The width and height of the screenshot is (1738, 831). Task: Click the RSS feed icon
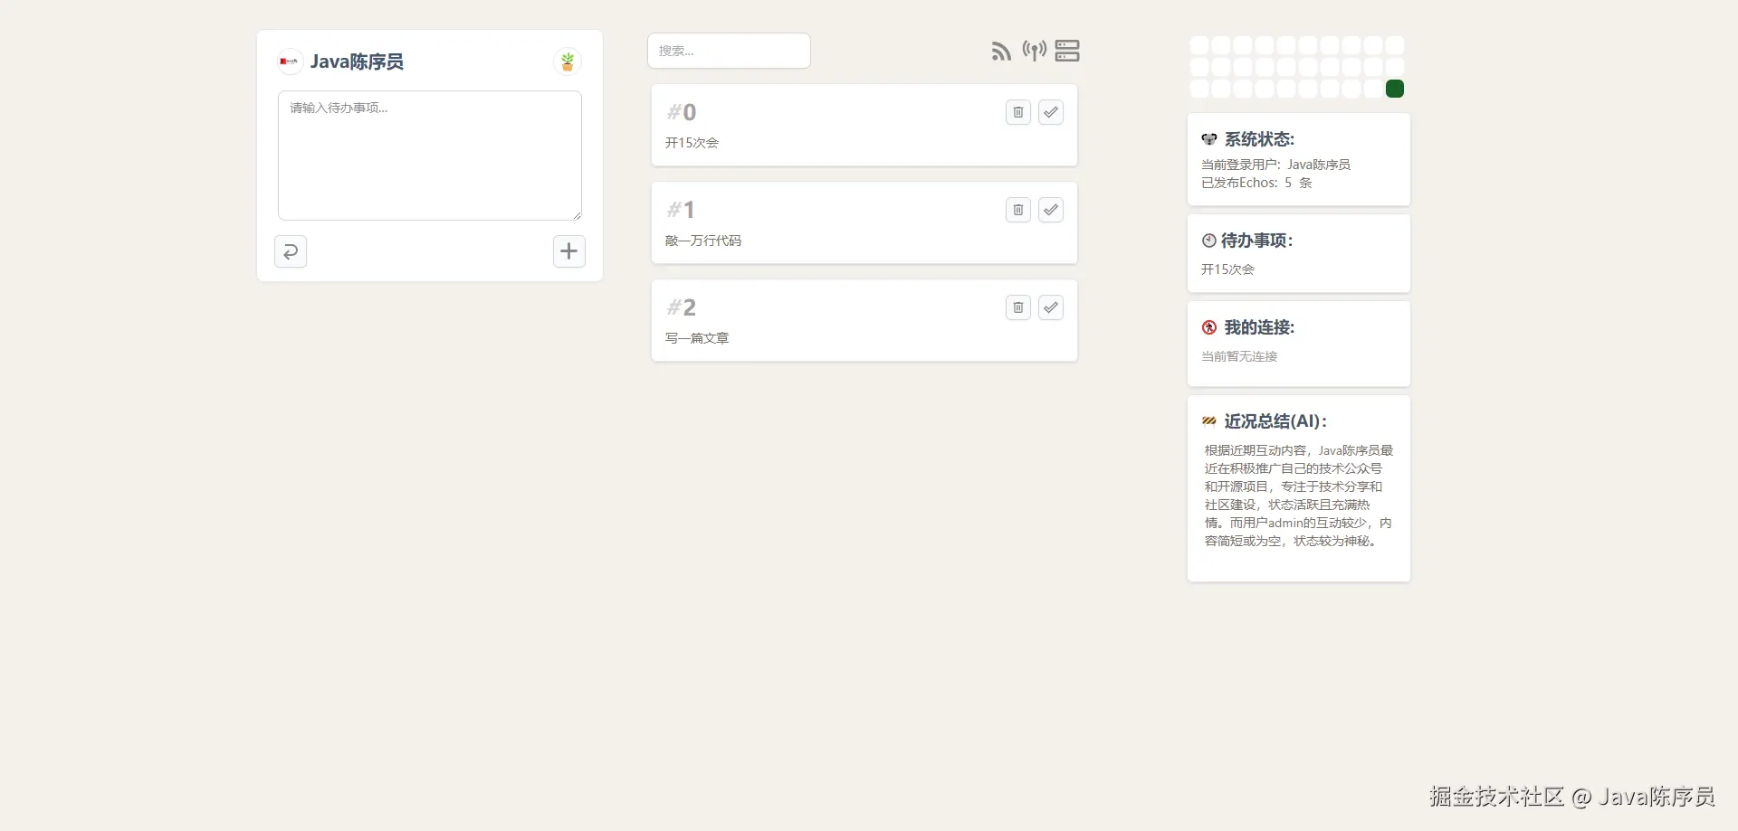click(x=1000, y=52)
